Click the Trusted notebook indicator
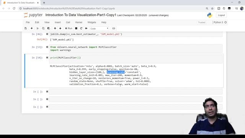 (202, 22)
